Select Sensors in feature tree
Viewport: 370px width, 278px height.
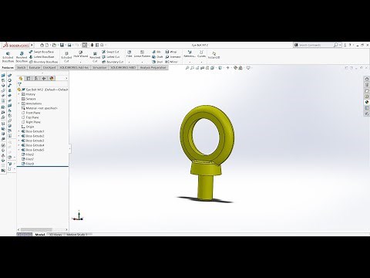(29, 99)
